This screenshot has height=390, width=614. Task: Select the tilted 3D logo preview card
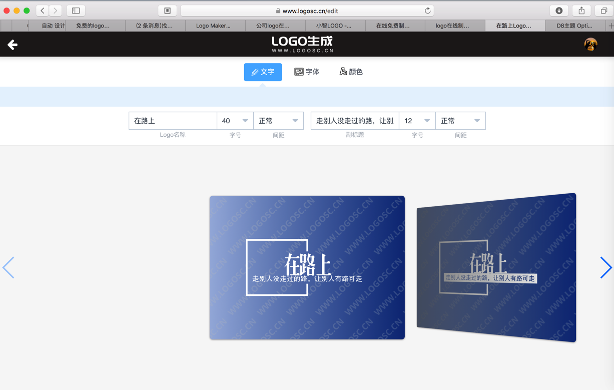(x=496, y=267)
